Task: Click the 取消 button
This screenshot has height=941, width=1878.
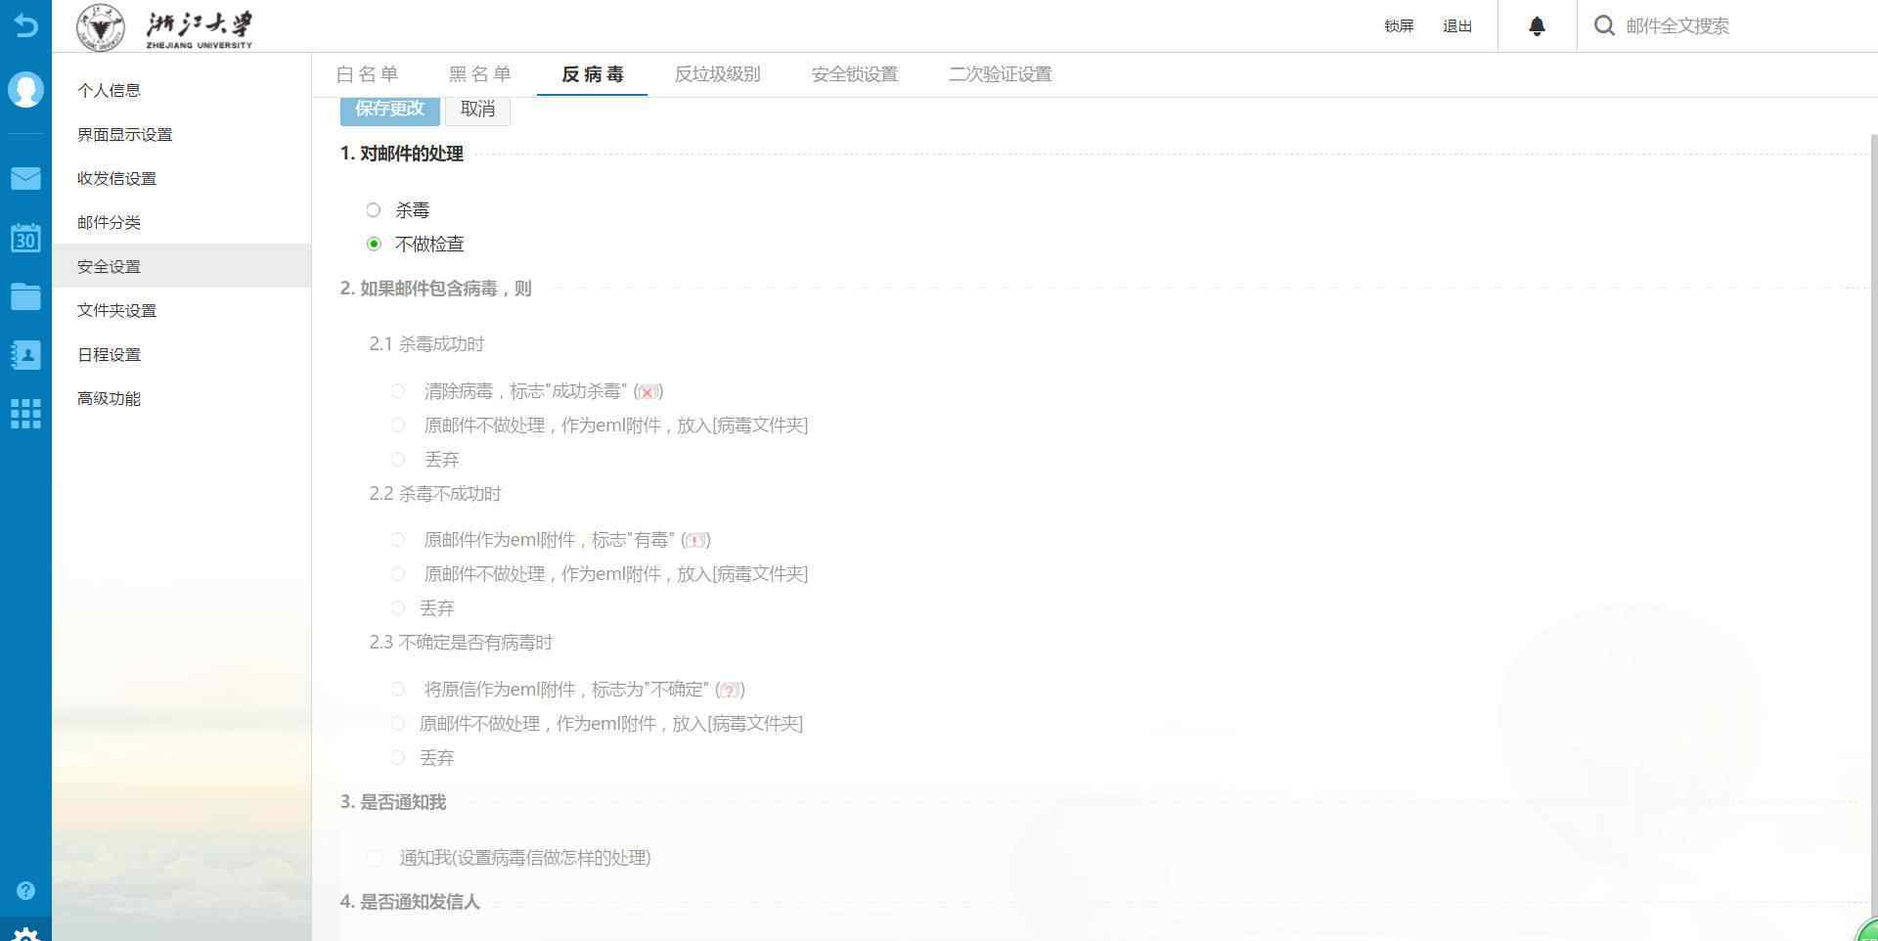Action: click(x=477, y=109)
